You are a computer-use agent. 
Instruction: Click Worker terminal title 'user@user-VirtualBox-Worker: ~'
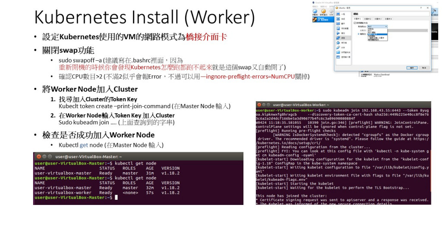pos(301,105)
